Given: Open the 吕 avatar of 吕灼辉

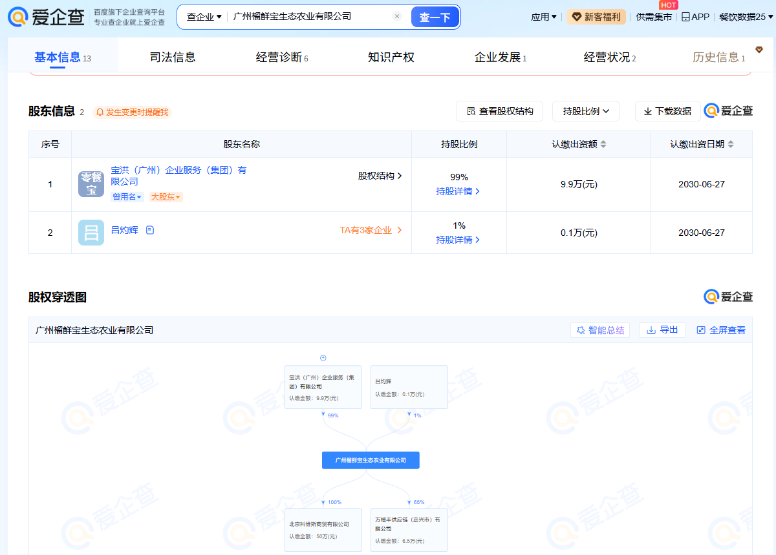Looking at the screenshot, I should (91, 233).
